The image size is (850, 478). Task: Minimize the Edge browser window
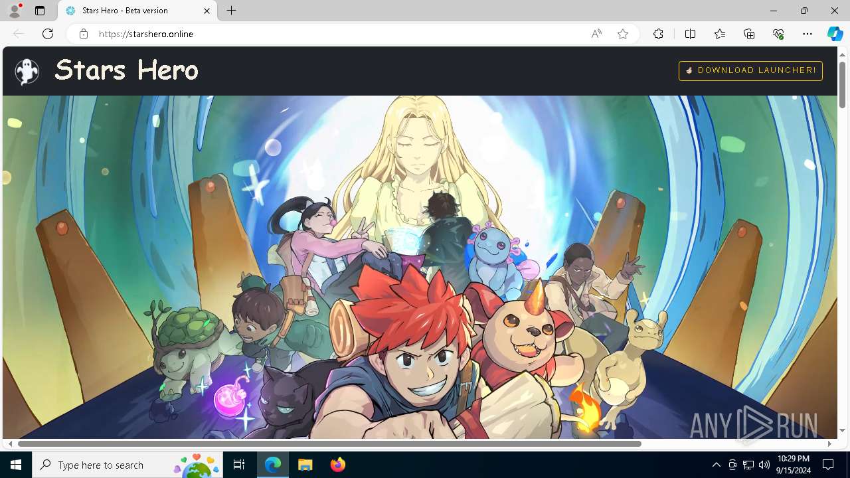774,11
